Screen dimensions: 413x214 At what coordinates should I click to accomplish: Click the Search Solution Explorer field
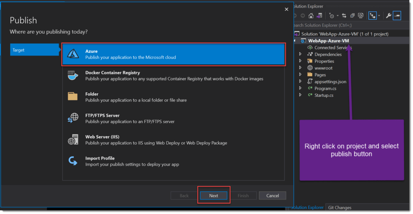[x=351, y=25]
